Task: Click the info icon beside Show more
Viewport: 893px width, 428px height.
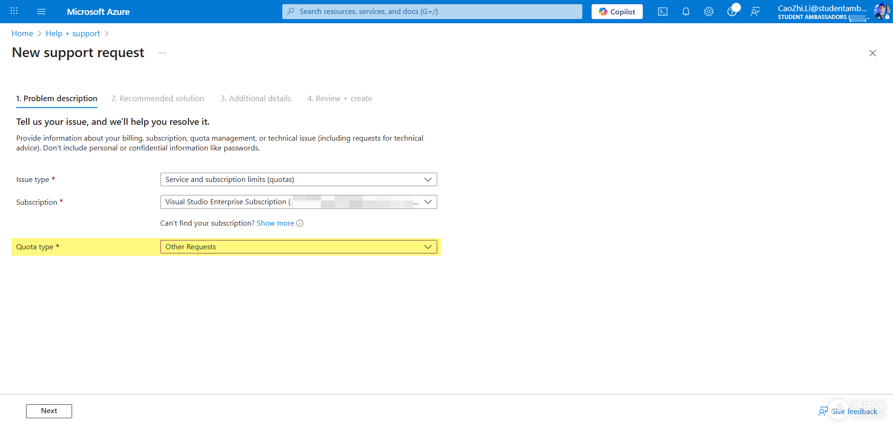Action: pos(300,223)
